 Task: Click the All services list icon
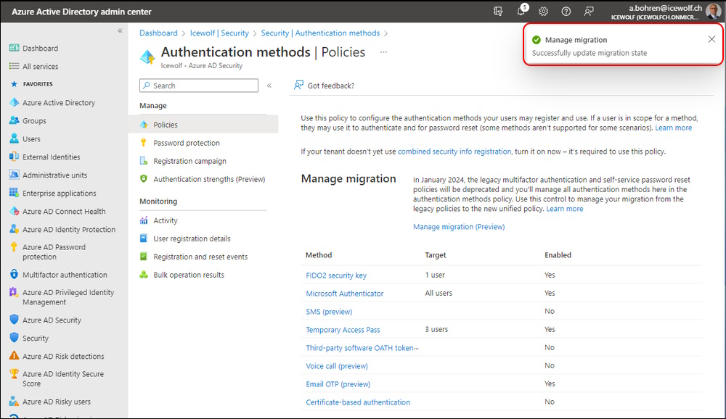[14, 66]
